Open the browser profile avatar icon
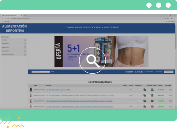The height and width of the screenshot is (128, 177). click(x=172, y=19)
